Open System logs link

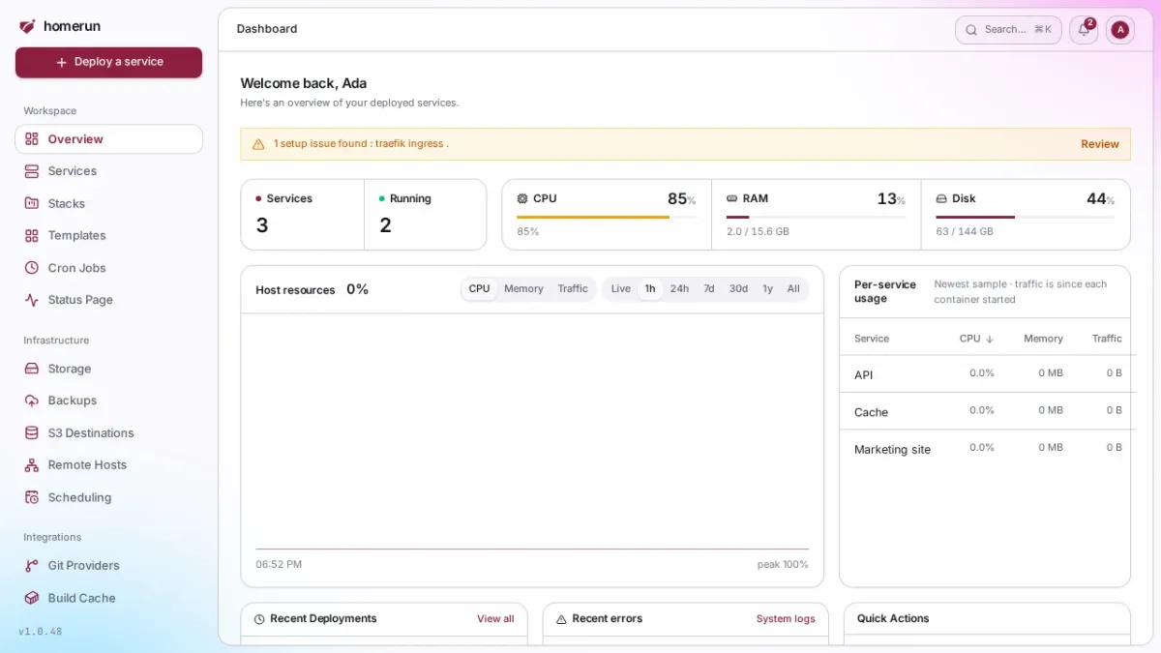pyautogui.click(x=786, y=619)
